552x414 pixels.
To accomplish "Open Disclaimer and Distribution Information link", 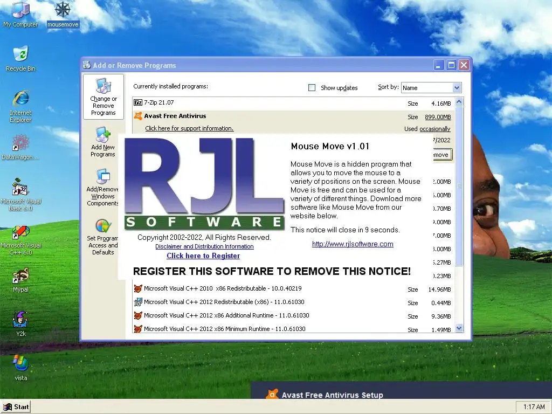I will pyautogui.click(x=204, y=246).
